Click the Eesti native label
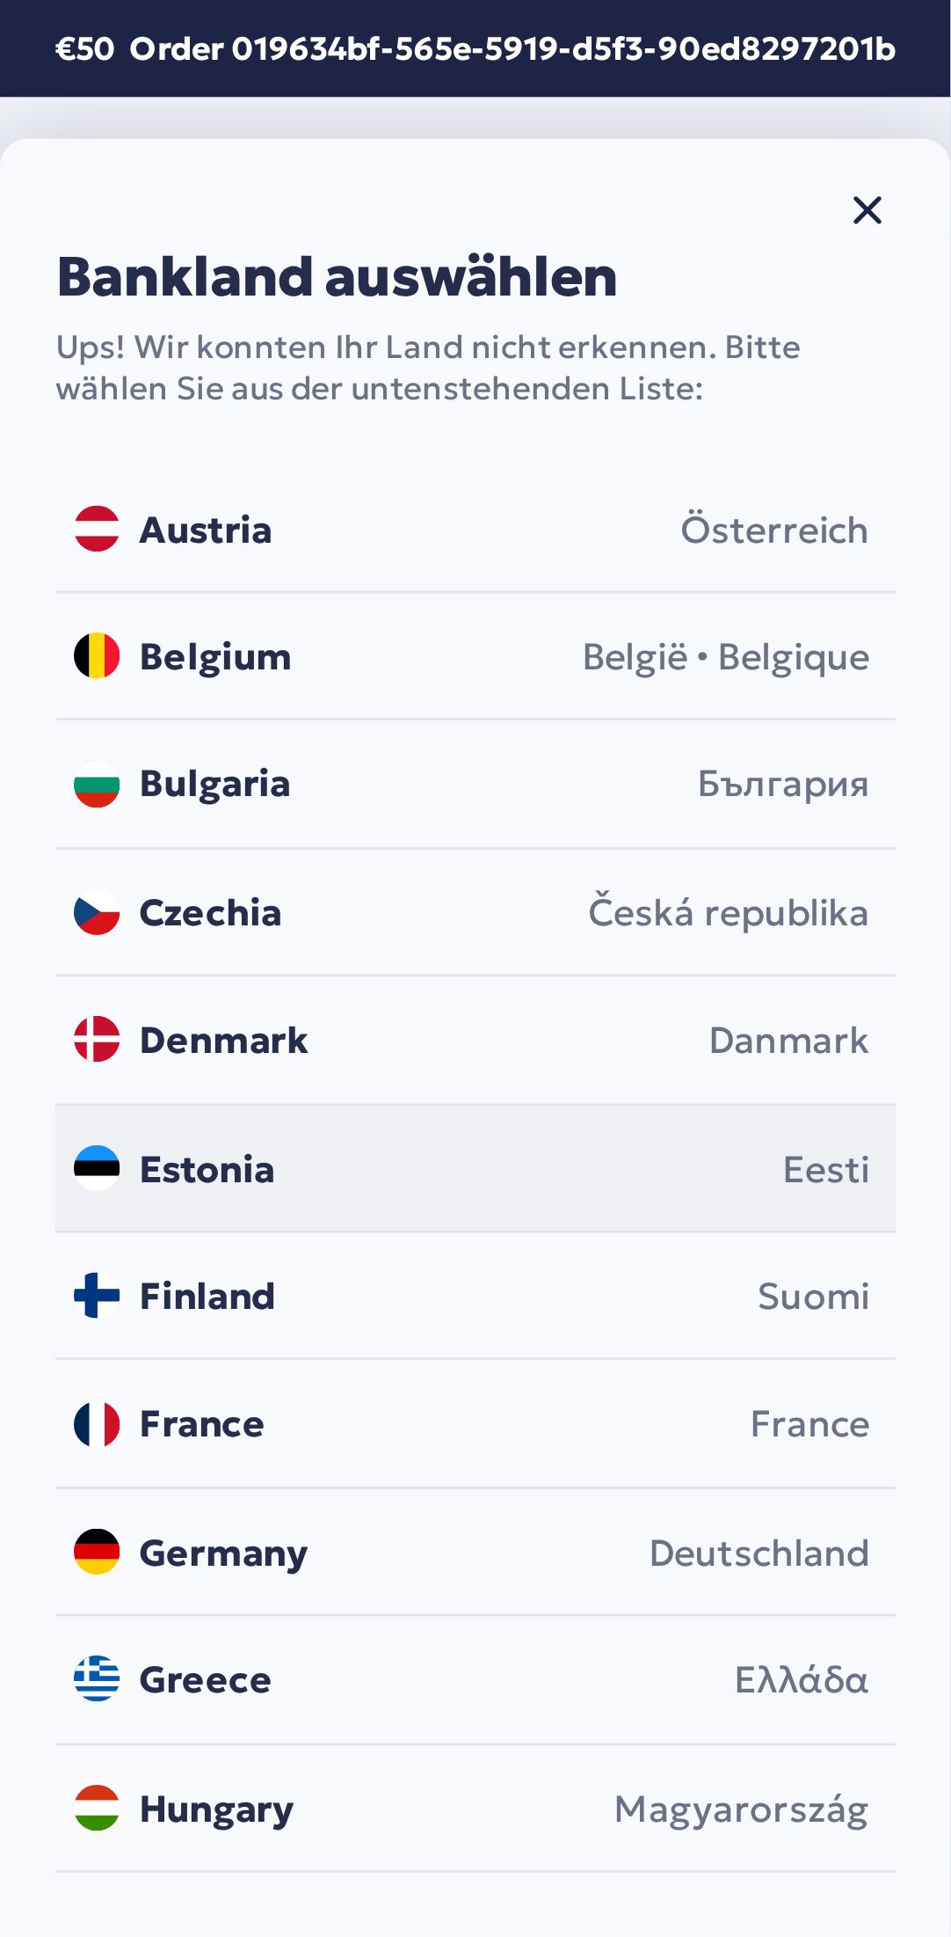Screen dimensions: 951x1937 click(x=825, y=1169)
